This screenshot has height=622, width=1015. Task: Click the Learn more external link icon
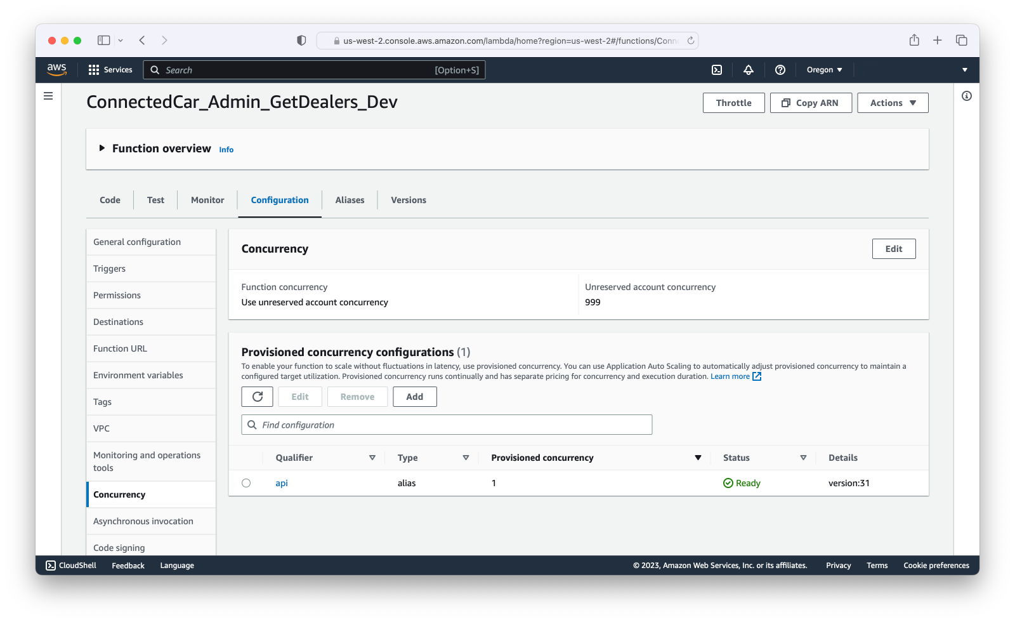[757, 376]
